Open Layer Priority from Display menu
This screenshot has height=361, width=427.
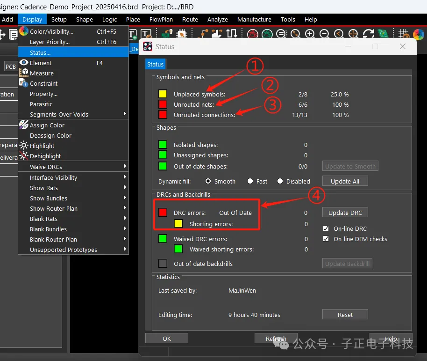coord(73,42)
